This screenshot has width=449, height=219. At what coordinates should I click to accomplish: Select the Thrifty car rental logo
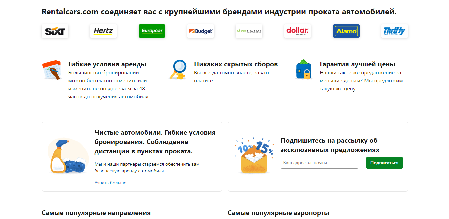(395, 31)
